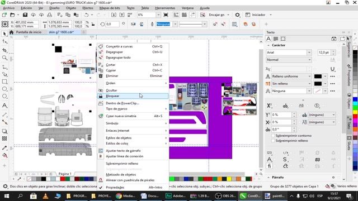The width and height of the screenshot is (358, 201).
Task: Click the New document icon
Action: [4, 15]
